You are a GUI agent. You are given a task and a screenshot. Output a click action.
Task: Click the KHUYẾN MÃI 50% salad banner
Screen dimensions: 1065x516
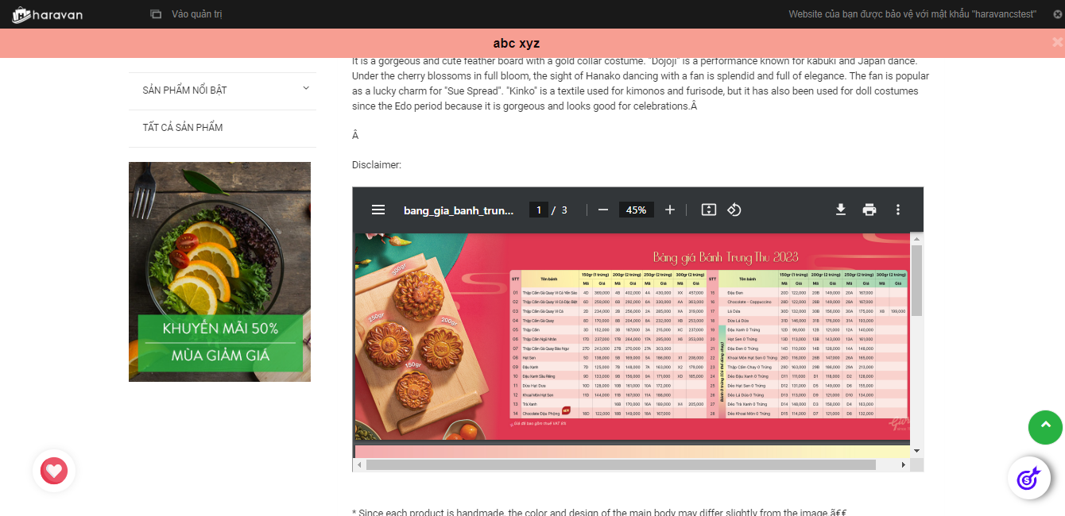[219, 271]
